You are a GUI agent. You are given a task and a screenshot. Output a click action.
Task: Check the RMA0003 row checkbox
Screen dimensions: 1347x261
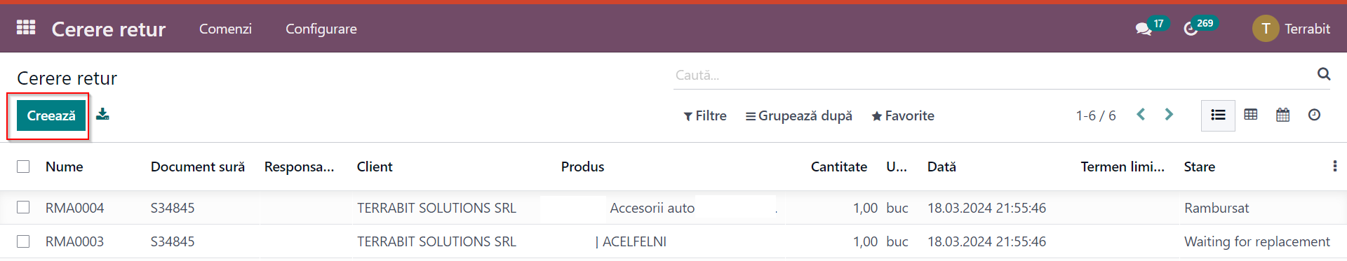(x=23, y=241)
